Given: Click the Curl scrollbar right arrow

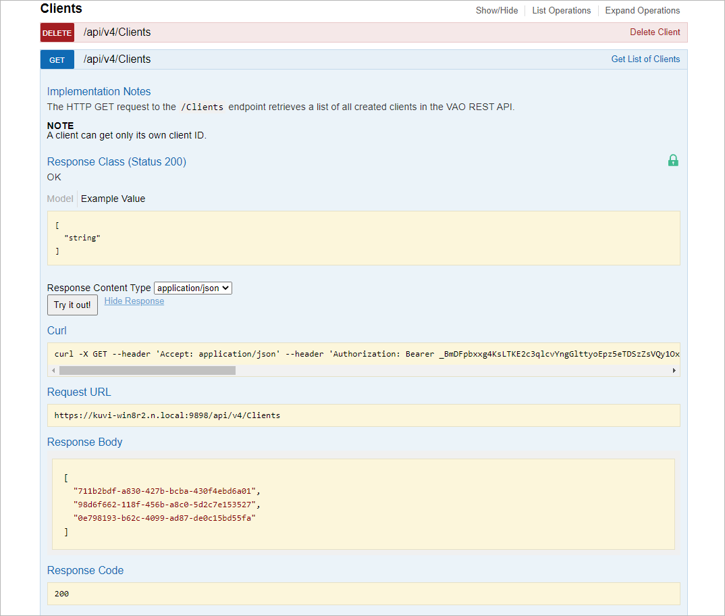Looking at the screenshot, I should [x=674, y=371].
